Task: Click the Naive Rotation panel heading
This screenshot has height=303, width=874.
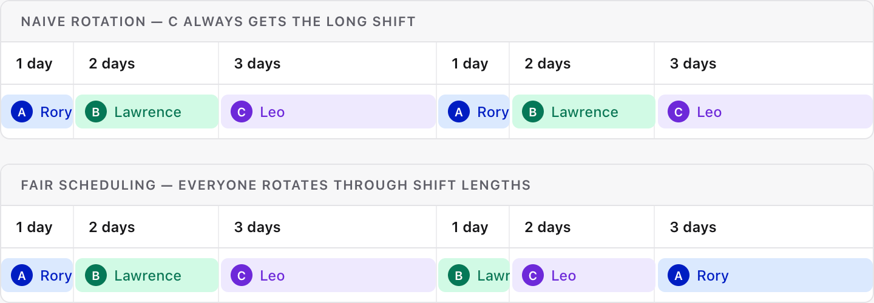Action: [218, 22]
